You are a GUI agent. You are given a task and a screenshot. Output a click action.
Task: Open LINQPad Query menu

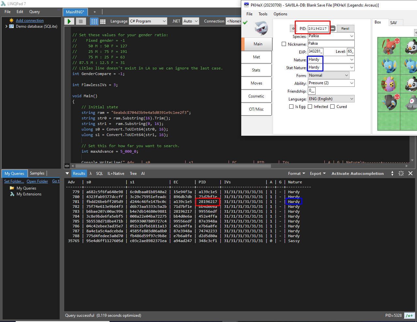(35, 12)
